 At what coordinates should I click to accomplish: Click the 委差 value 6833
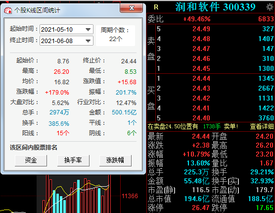(266, 19)
